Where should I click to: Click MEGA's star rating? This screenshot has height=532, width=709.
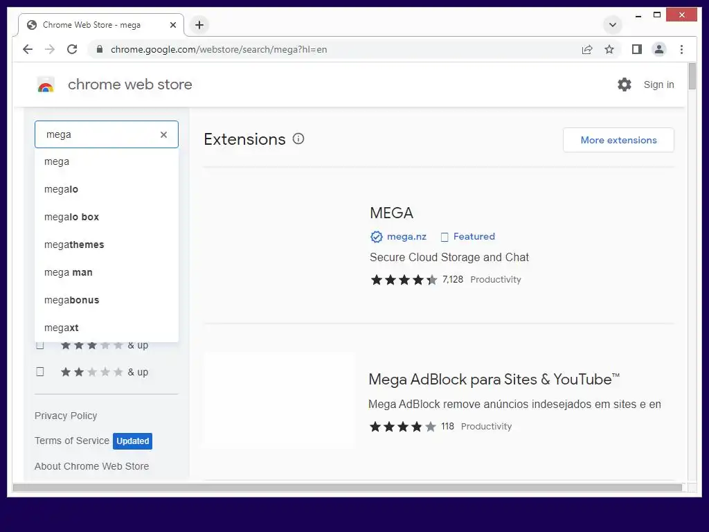[x=404, y=280]
